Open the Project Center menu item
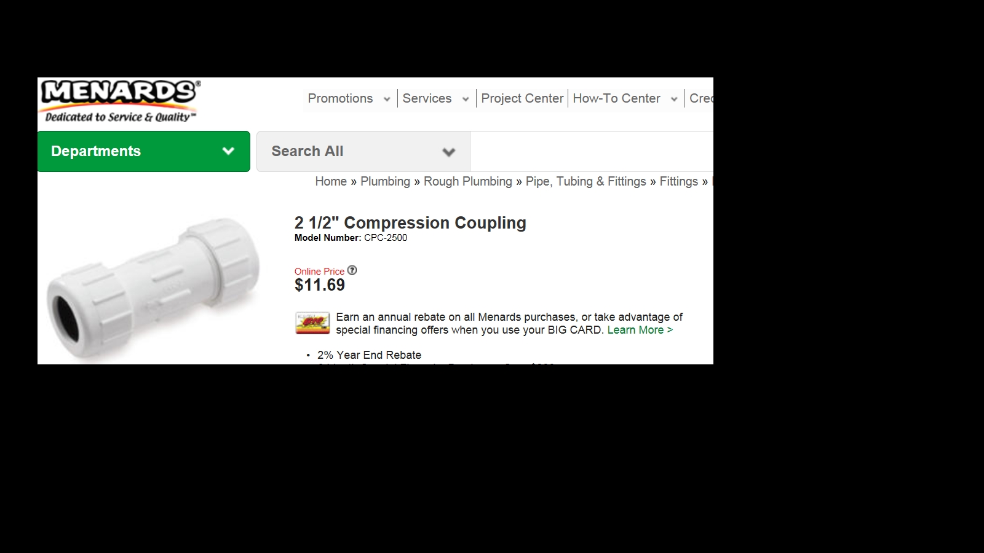Viewport: 984px width, 553px height. 522,98
